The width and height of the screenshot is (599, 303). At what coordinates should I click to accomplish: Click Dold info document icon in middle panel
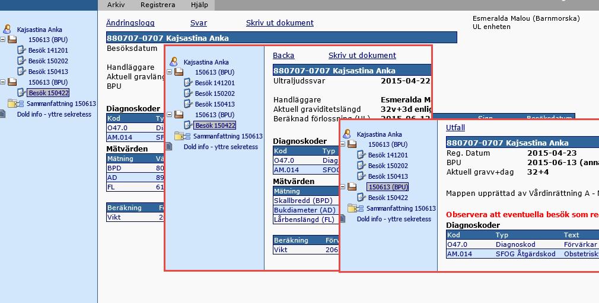pos(168,147)
